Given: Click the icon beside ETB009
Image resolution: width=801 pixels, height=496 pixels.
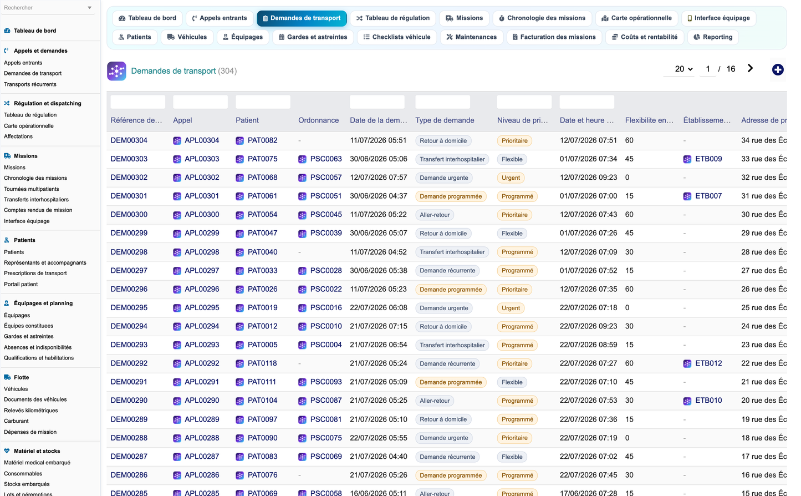Looking at the screenshot, I should tap(687, 159).
